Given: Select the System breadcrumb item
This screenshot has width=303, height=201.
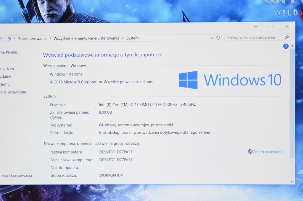Looking at the screenshot, I should pyautogui.click(x=132, y=38).
